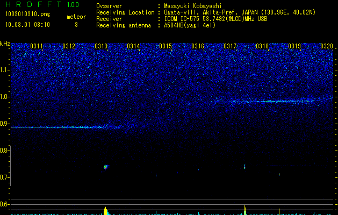Click the 1.1 kHz axis label
Screen dimensions: 338x215
(5, 70)
